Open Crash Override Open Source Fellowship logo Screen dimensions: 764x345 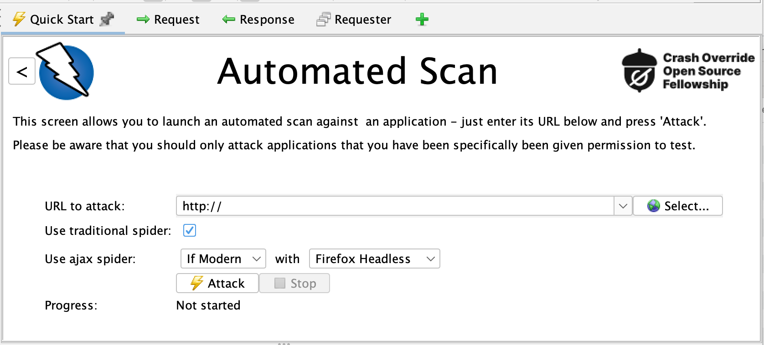pos(688,71)
